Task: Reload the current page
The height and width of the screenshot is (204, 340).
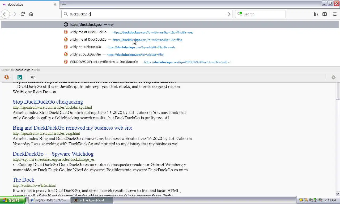Action: pos(23,14)
